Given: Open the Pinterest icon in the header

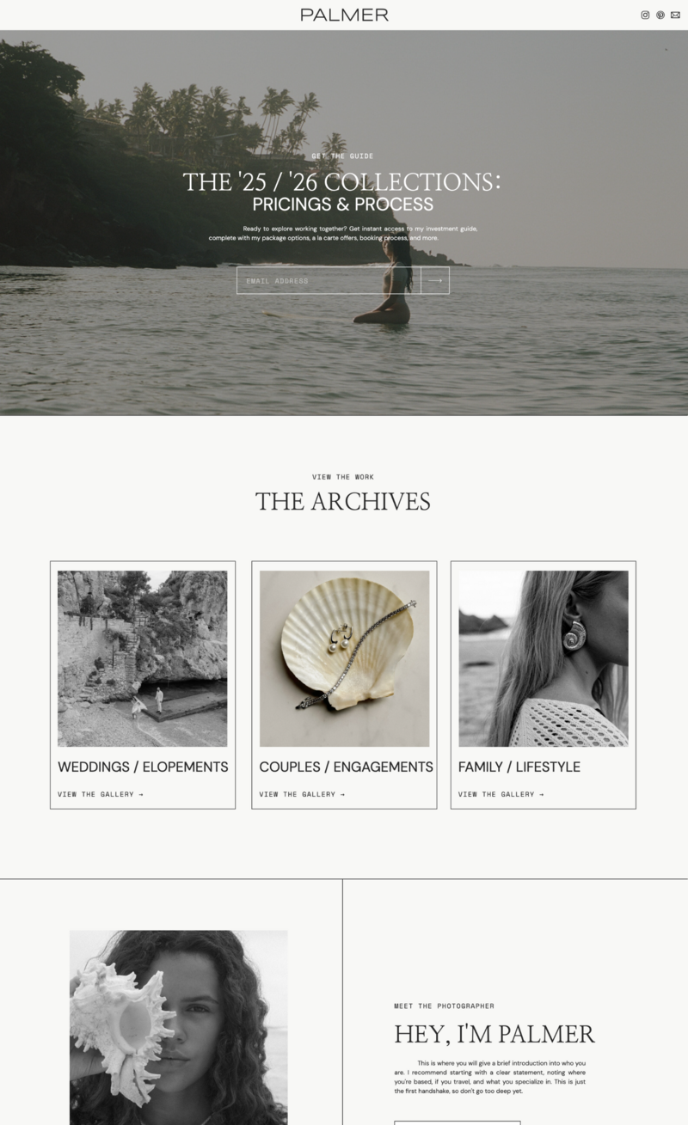Looking at the screenshot, I should [660, 15].
